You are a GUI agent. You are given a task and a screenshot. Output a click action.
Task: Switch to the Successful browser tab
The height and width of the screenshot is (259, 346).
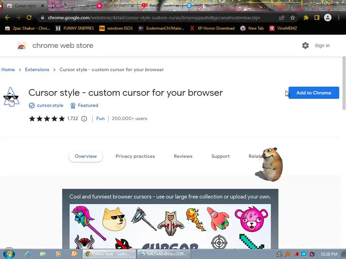tap(69, 6)
